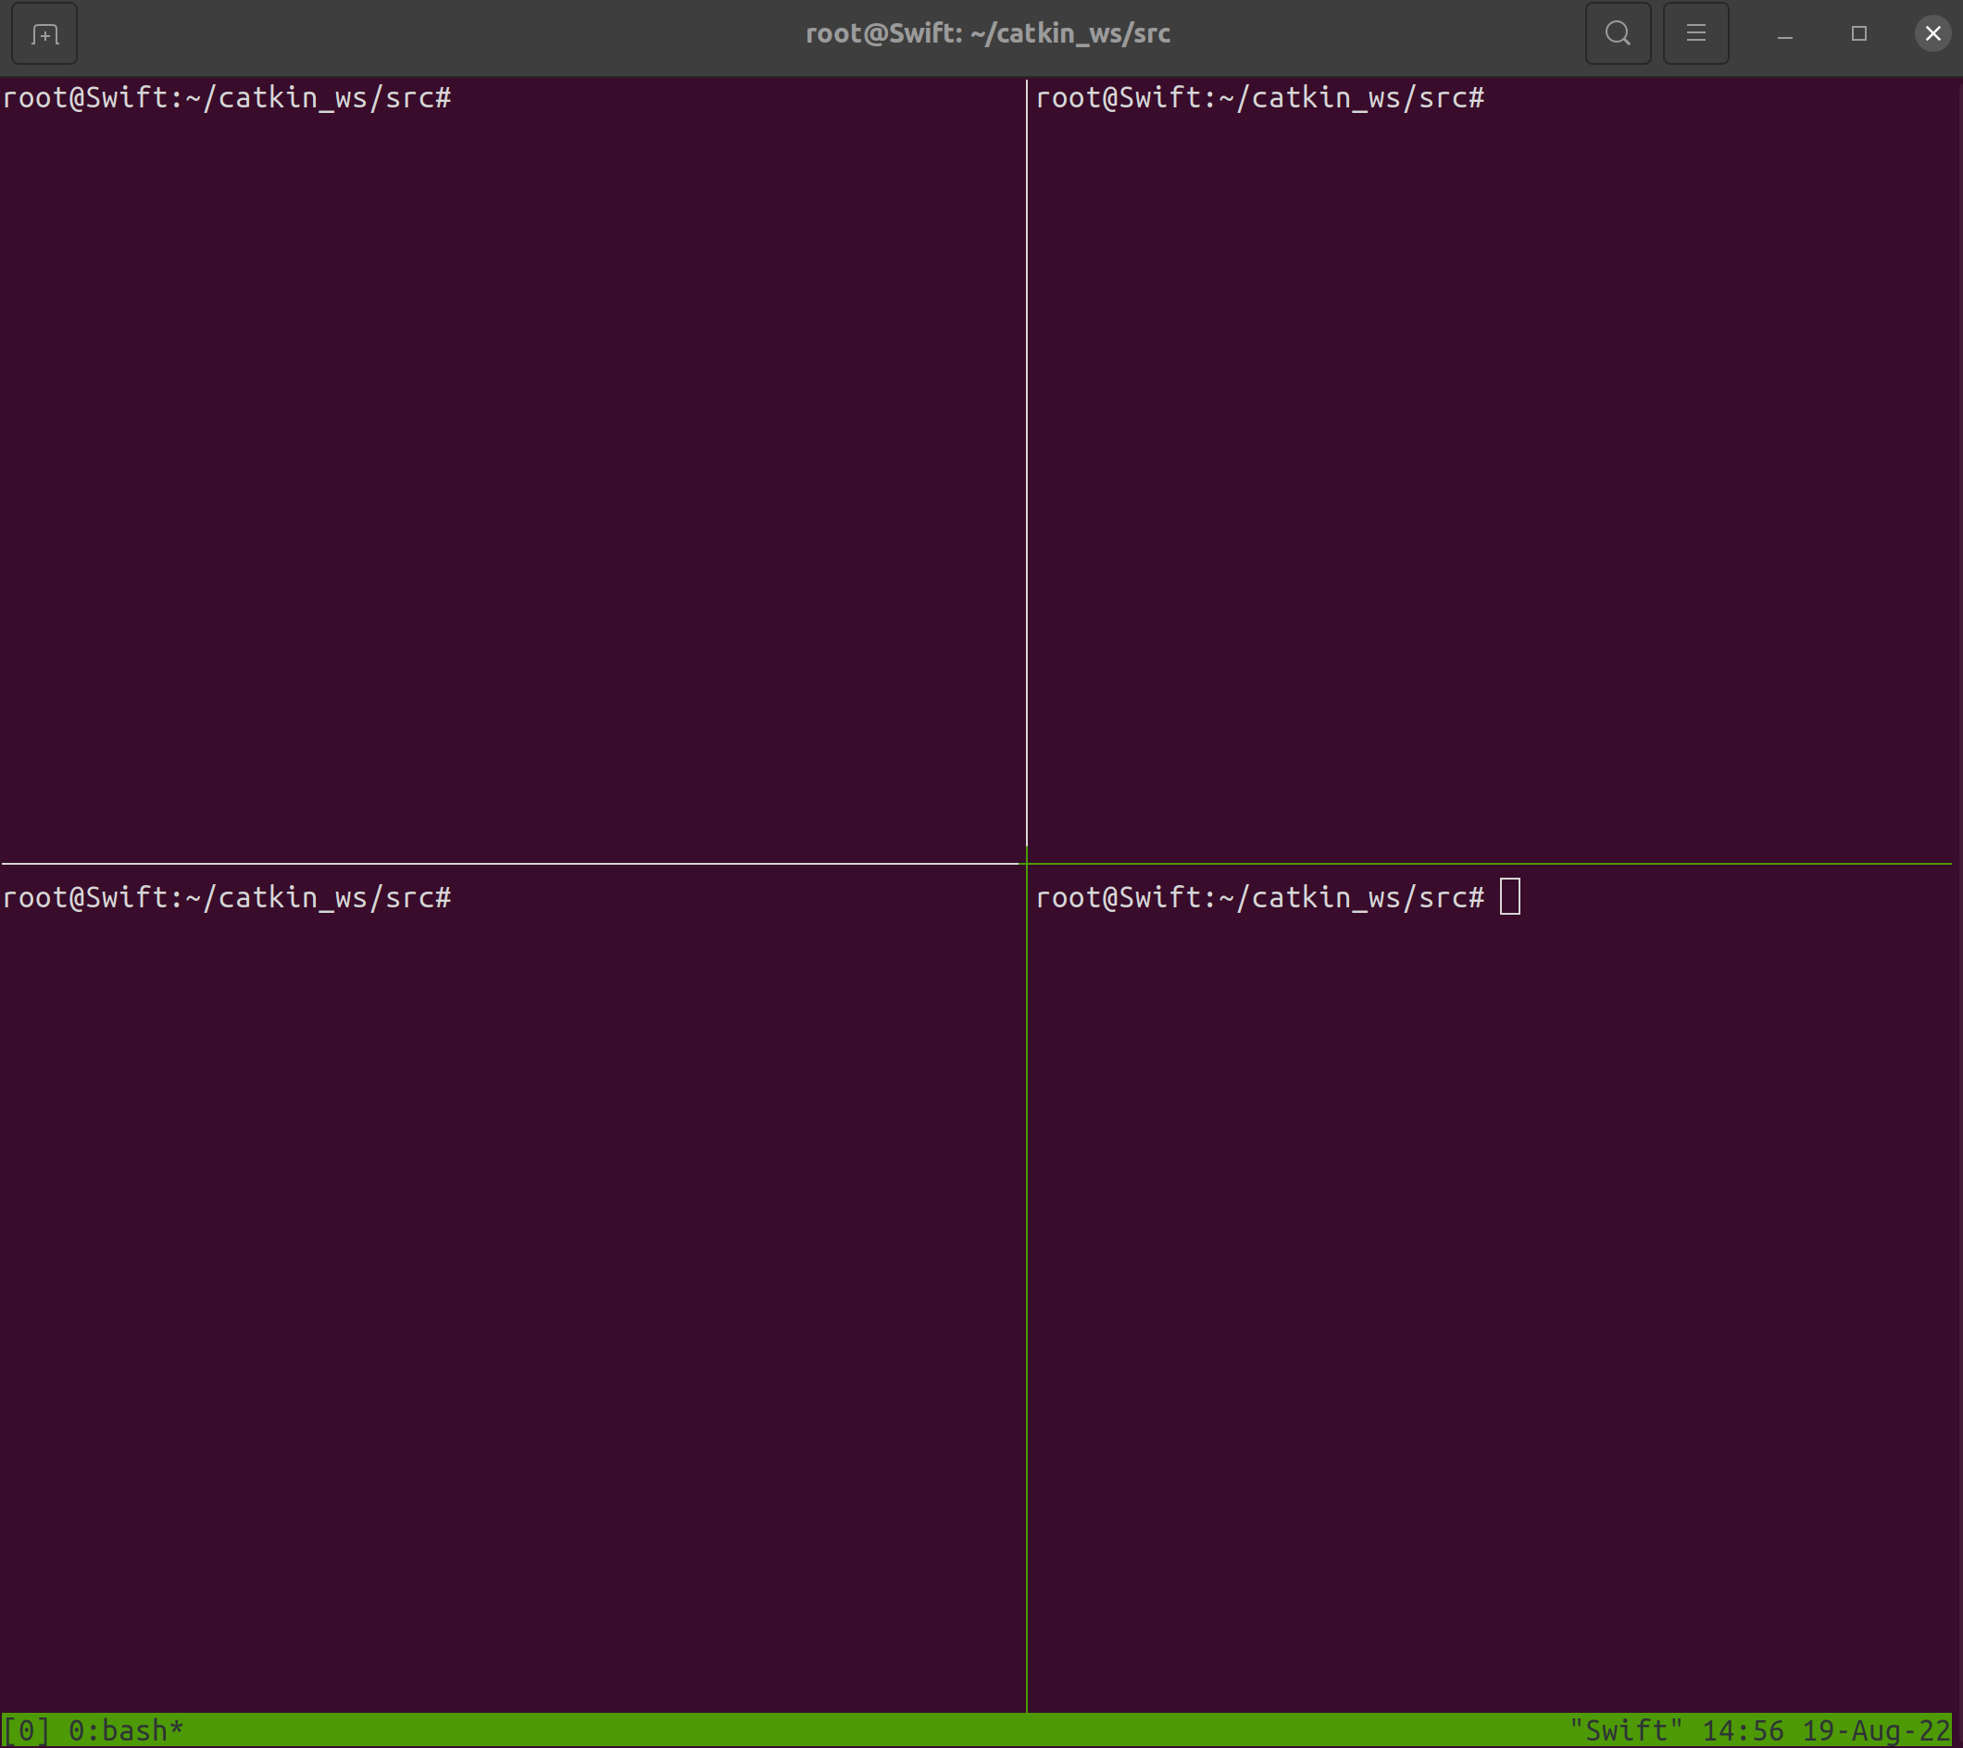The width and height of the screenshot is (1963, 1748).
Task: Click the [0] session indicator
Action: [x=27, y=1730]
